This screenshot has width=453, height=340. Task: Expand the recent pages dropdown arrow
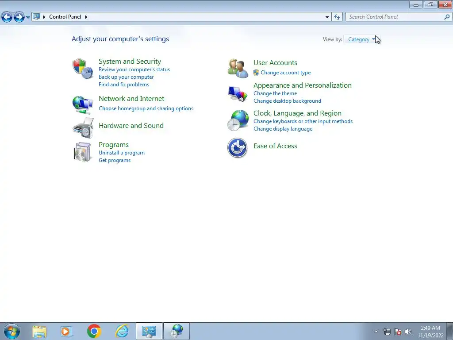[28, 17]
